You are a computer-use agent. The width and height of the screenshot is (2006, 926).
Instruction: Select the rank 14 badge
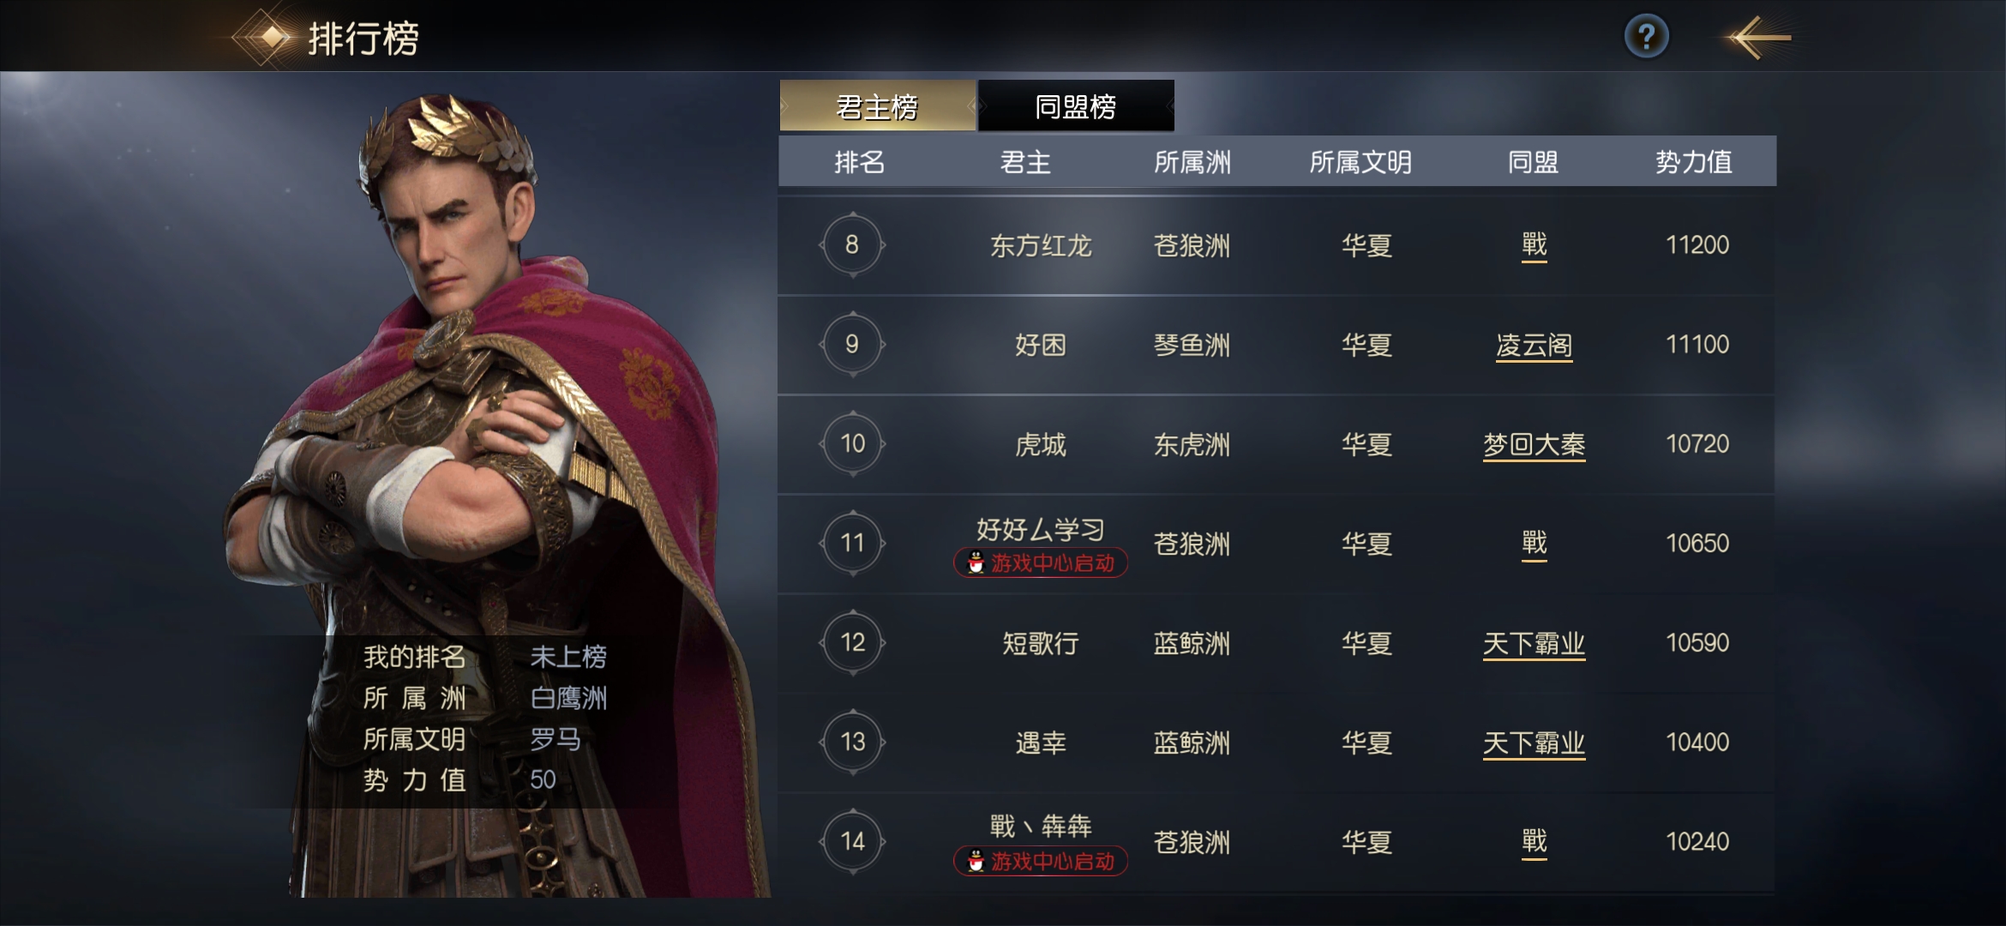point(852,842)
